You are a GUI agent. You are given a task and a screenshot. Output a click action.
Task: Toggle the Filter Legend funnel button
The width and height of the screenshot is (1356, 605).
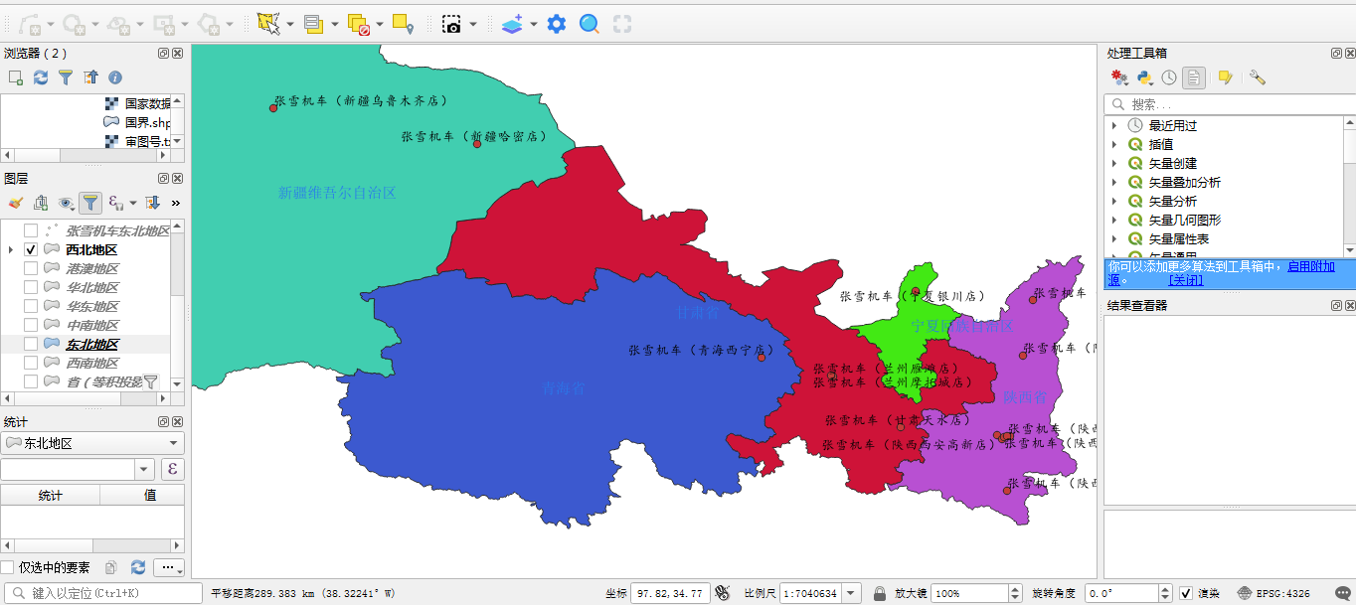pos(90,203)
